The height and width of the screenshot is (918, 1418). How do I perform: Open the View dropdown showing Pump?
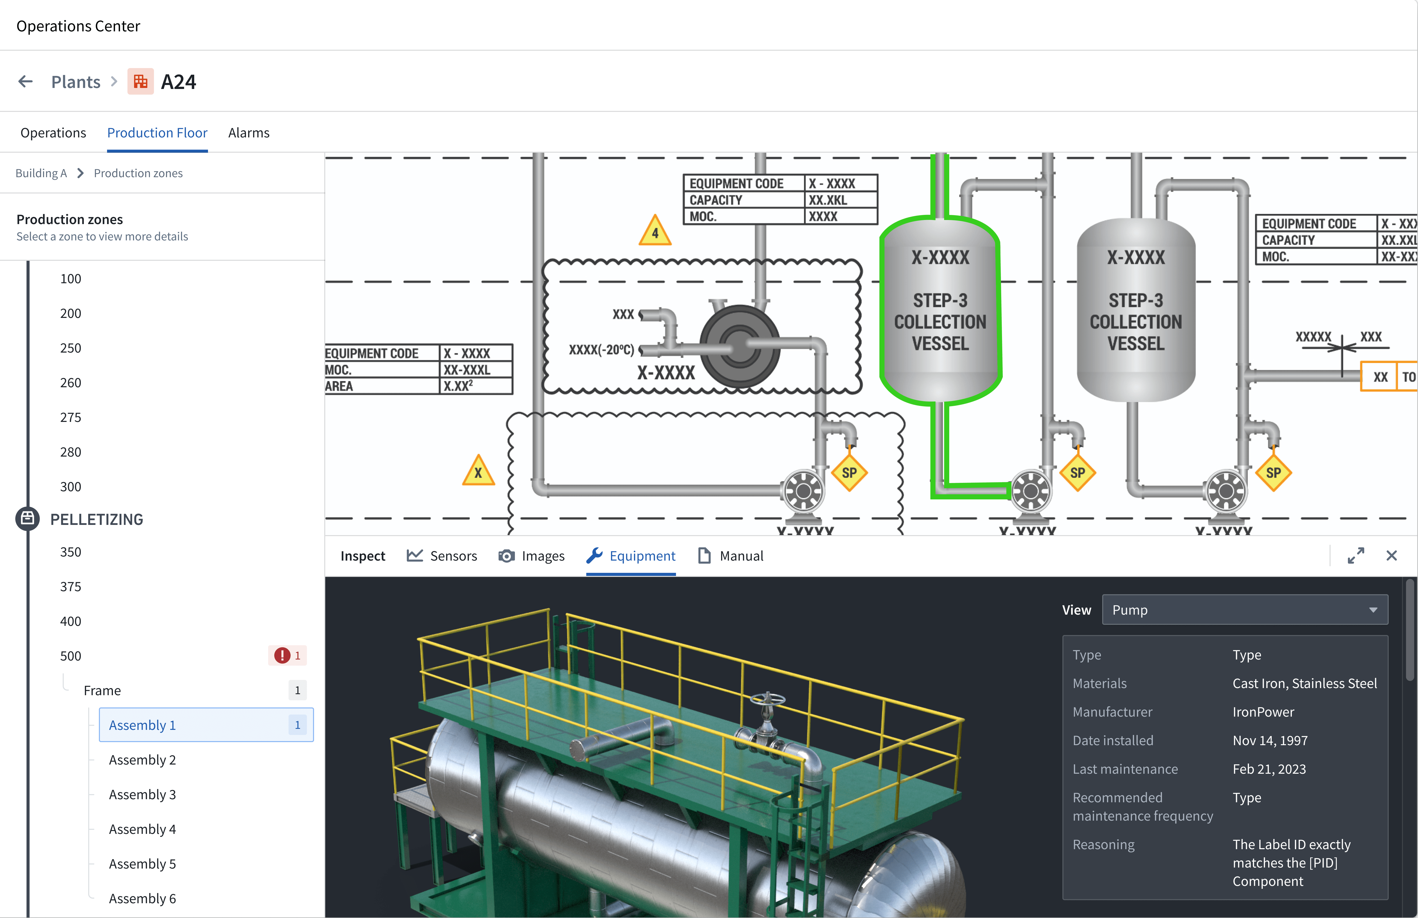point(1245,610)
